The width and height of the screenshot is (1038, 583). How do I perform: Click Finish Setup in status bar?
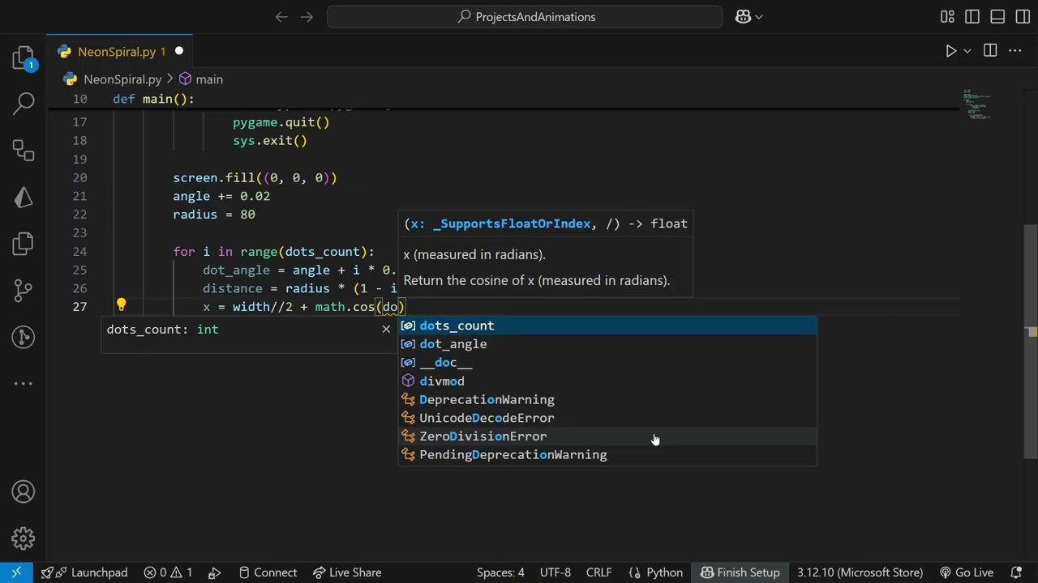tap(740, 572)
